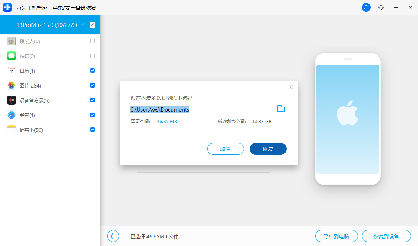Click the 取消 cancel button
The image size is (418, 246).
[x=225, y=149]
